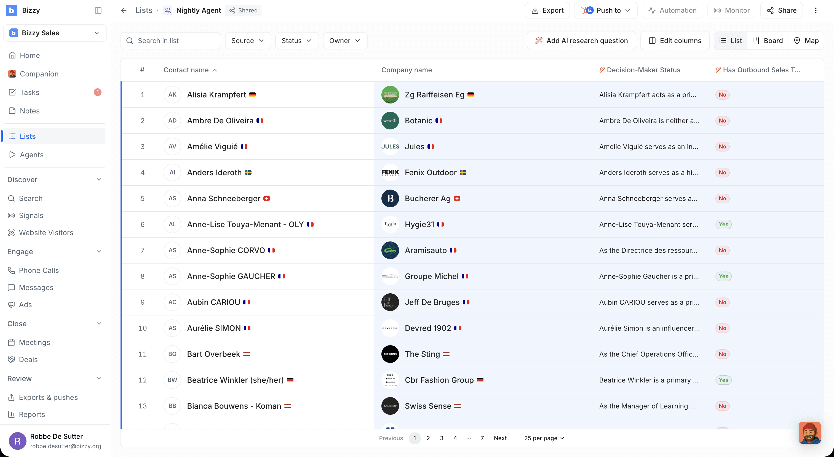834x457 pixels.
Task: Collapse the sidebar panel icon
Action: click(98, 10)
